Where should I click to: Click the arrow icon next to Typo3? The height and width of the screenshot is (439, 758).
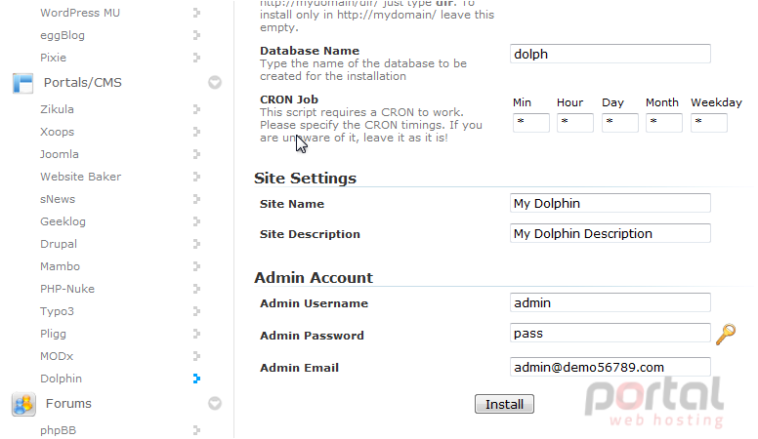(x=196, y=311)
